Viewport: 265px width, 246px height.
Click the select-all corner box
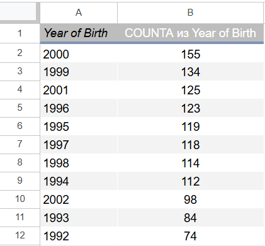pyautogui.click(x=20, y=11)
